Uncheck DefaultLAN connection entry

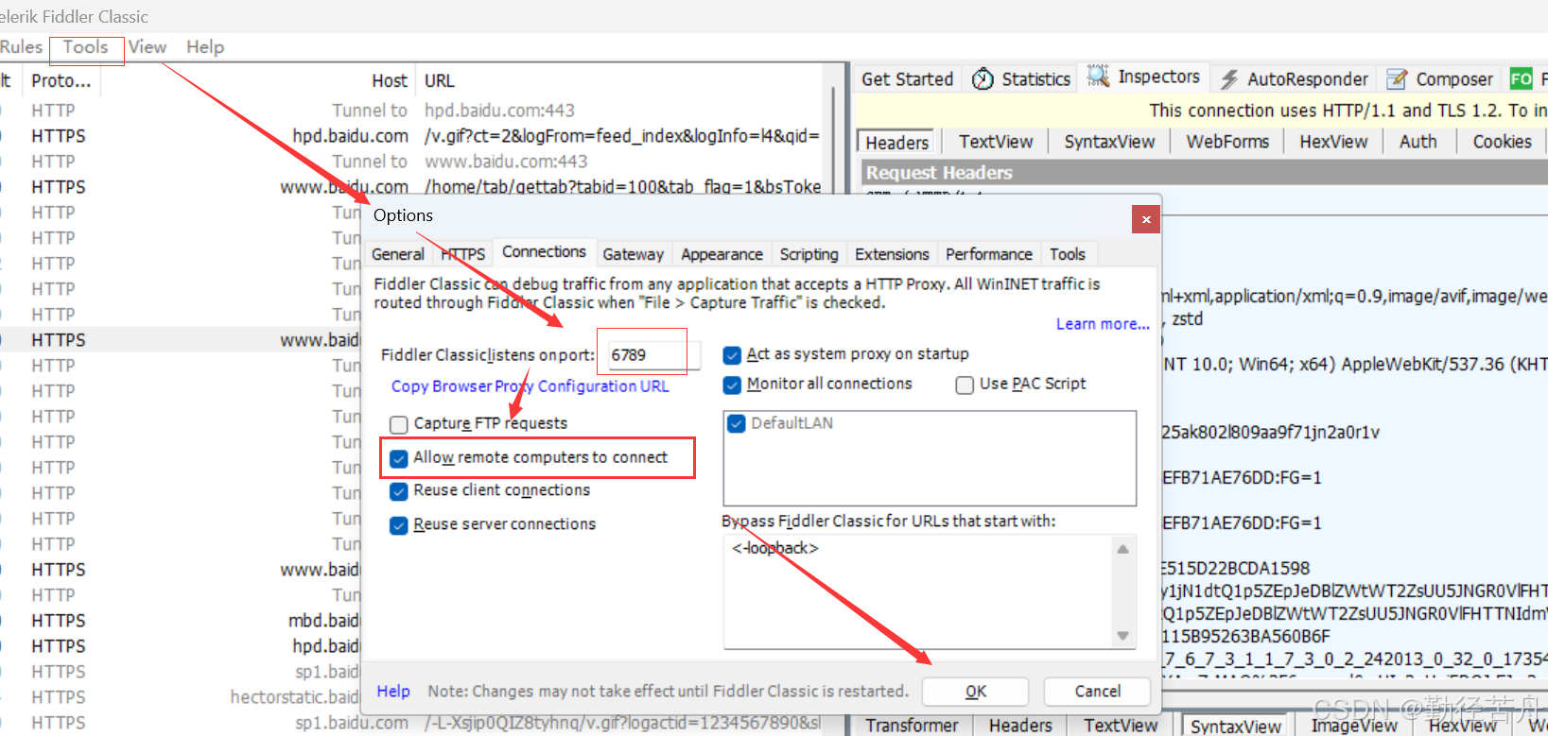737,424
